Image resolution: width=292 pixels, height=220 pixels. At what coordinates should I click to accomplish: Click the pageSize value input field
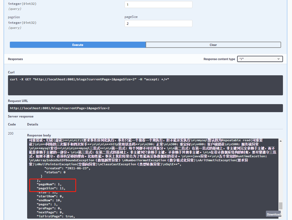[x=158, y=23]
